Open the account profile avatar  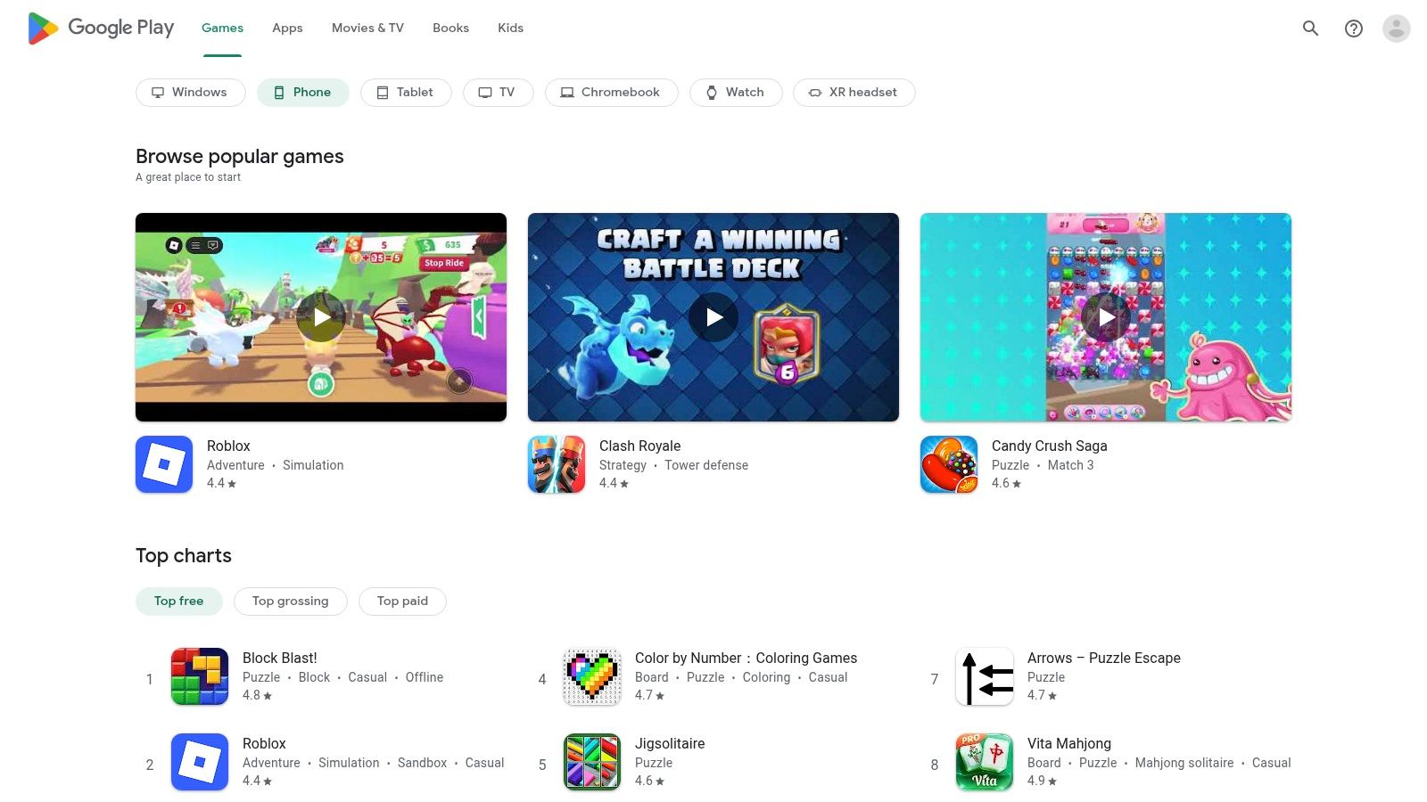point(1395,28)
